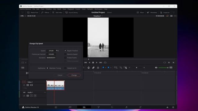Image resolution: width=198 pixels, height=111 pixels.
Task: Click the Speed value stepper arrows
Action: pos(57,51)
